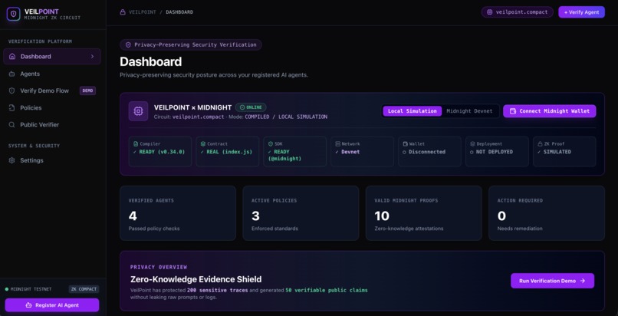Go to Agents page
The image size is (618, 316).
(52, 74)
